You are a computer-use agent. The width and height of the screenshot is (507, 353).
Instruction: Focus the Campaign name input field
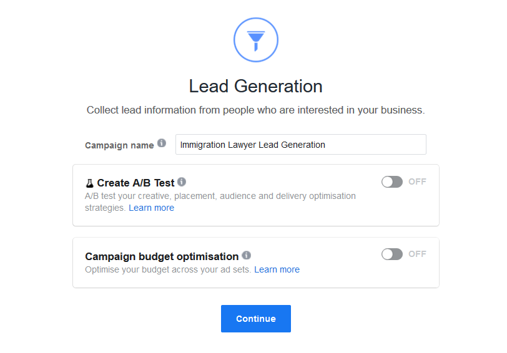(301, 145)
